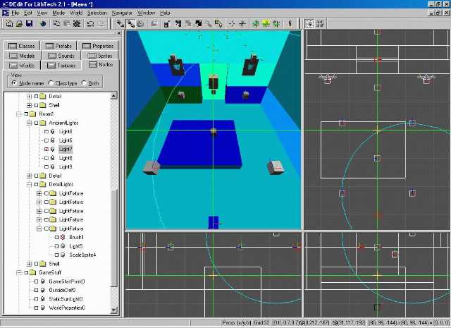This screenshot has height=328, width=451.
Task: Toggle the checkbox for ScaleSprite4
Action: click(56, 255)
